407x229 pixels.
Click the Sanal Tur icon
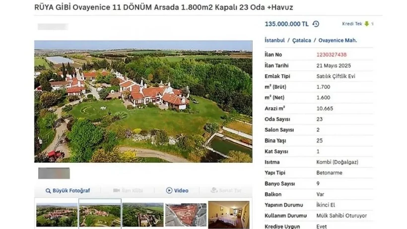pos(214,190)
